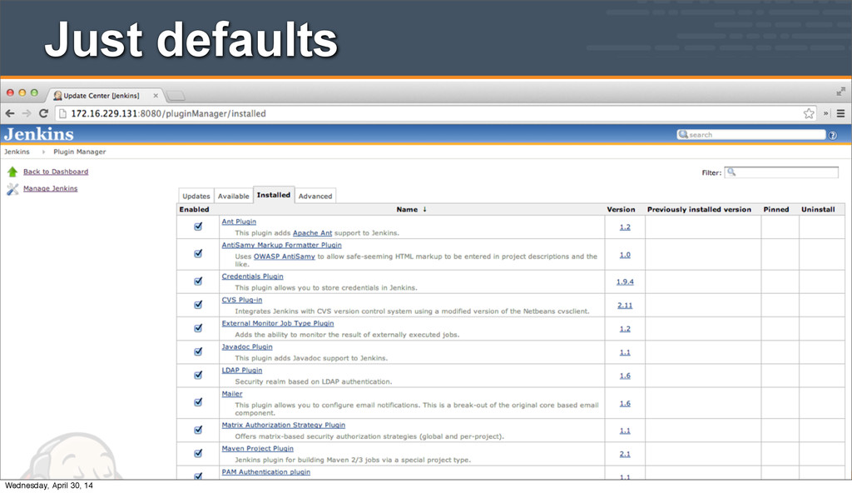Open the LDAP Plugin link
852x493 pixels.
tap(242, 370)
